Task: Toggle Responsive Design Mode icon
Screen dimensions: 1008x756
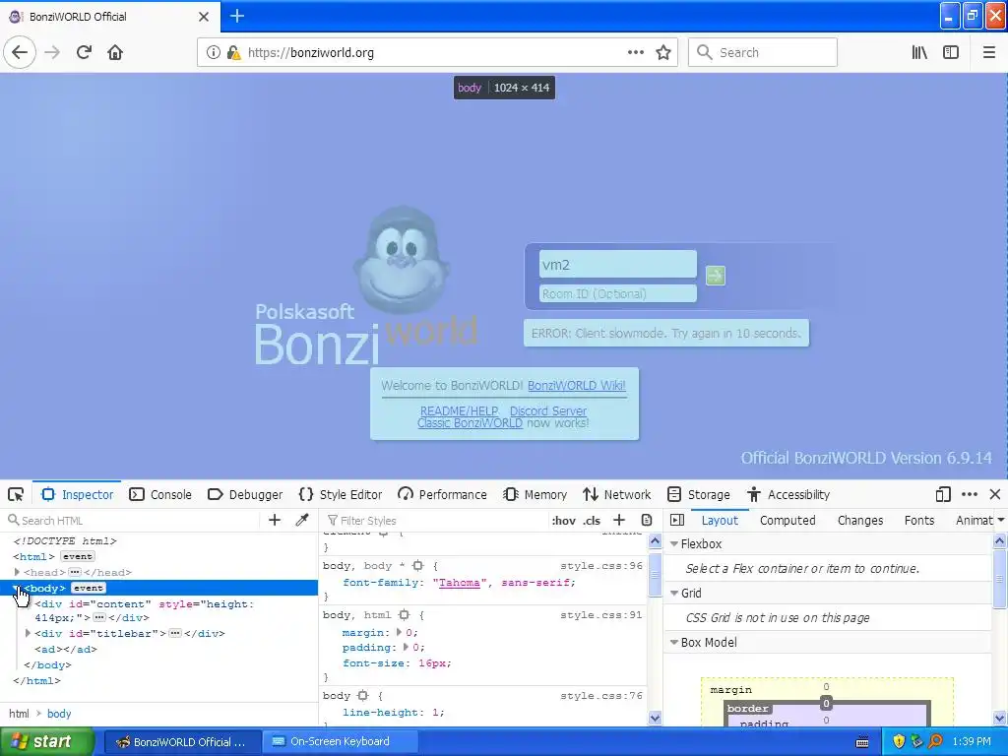Action: click(x=943, y=494)
